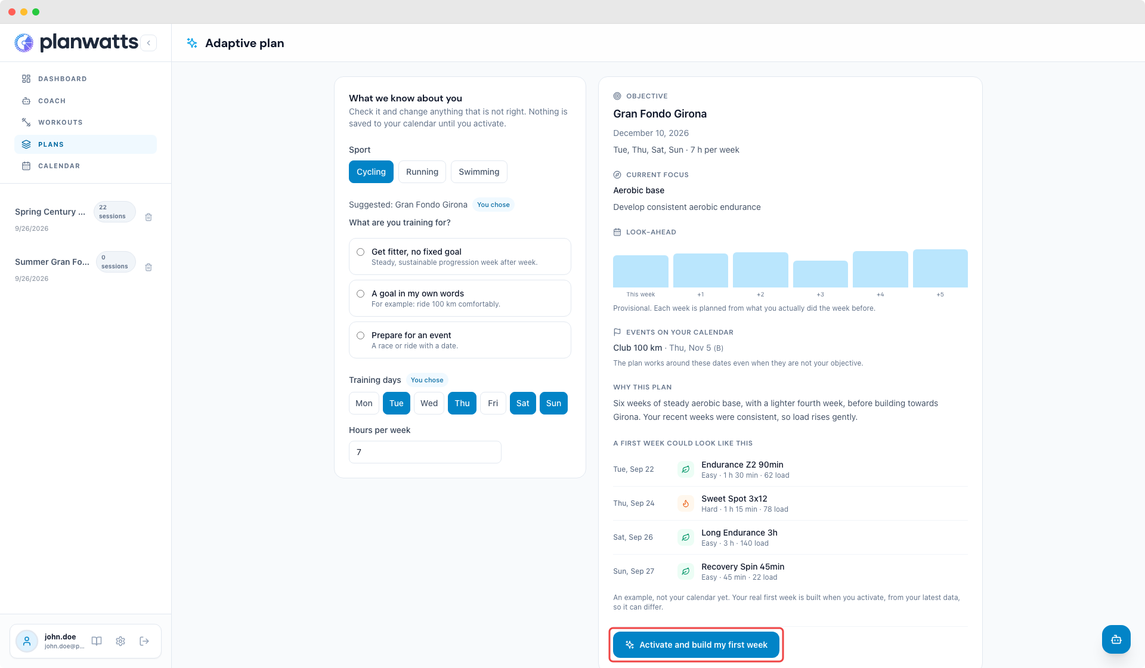Open the Coach menu item
The image size is (1145, 668).
point(85,101)
